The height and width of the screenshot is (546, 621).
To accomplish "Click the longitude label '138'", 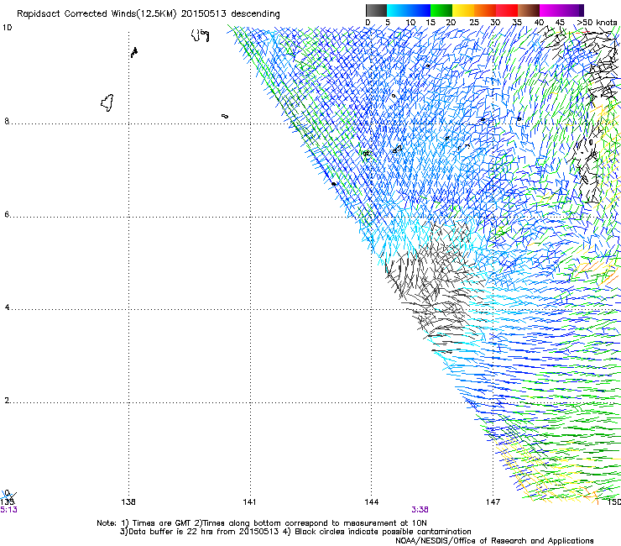I will (x=128, y=502).
